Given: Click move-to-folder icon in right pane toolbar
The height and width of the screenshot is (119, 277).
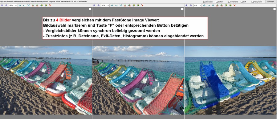Looking at the screenshot, I should tap(230, 6).
